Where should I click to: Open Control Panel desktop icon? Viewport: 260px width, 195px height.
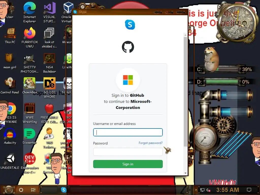point(10,86)
